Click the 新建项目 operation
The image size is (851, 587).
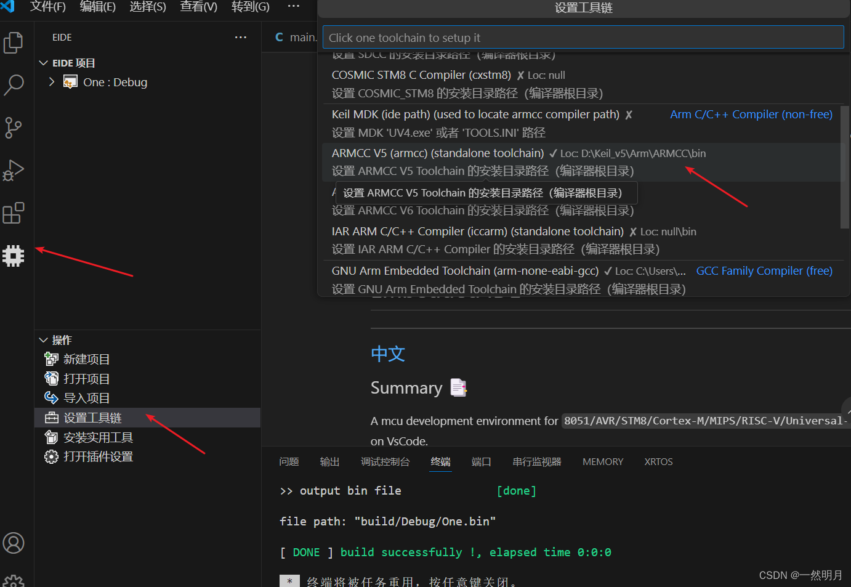point(148,359)
